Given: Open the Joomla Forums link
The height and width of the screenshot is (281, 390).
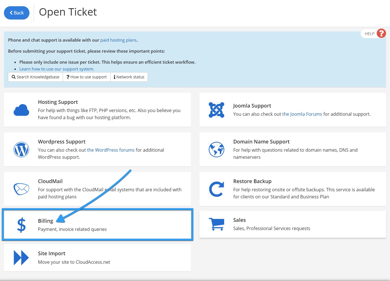Looking at the screenshot, I should (302, 114).
